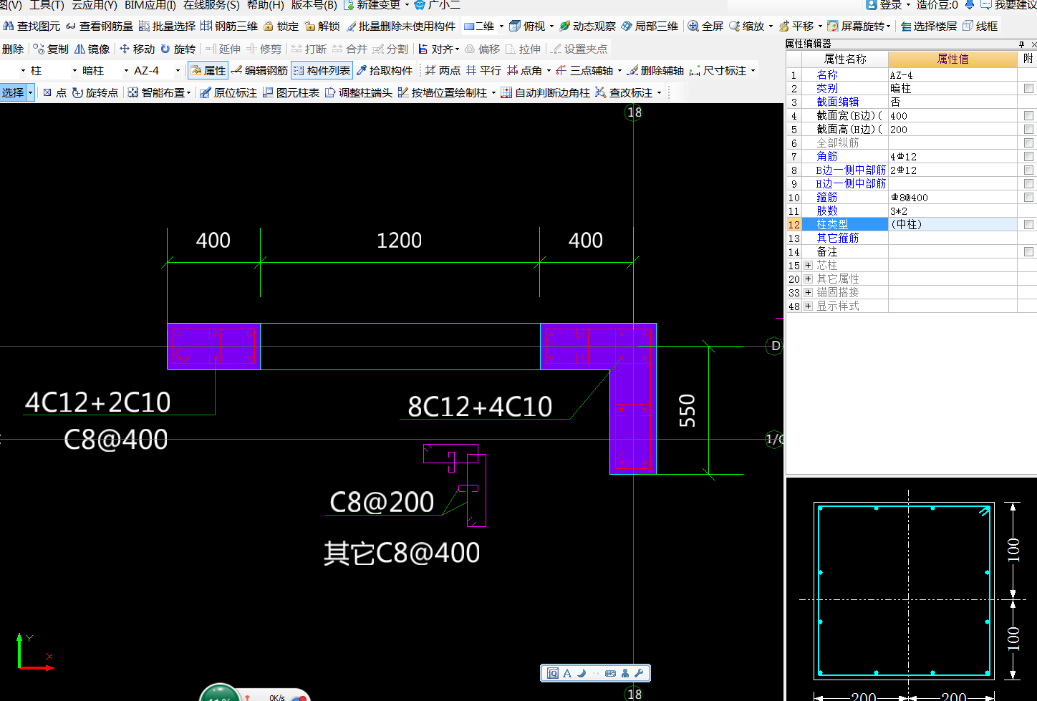
Task: Click the 复制 copy tool
Action: pyautogui.click(x=51, y=49)
